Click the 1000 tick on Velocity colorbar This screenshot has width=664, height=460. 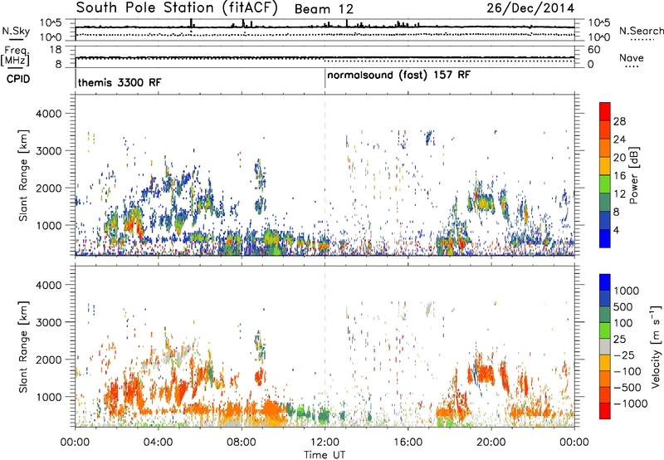pos(627,291)
